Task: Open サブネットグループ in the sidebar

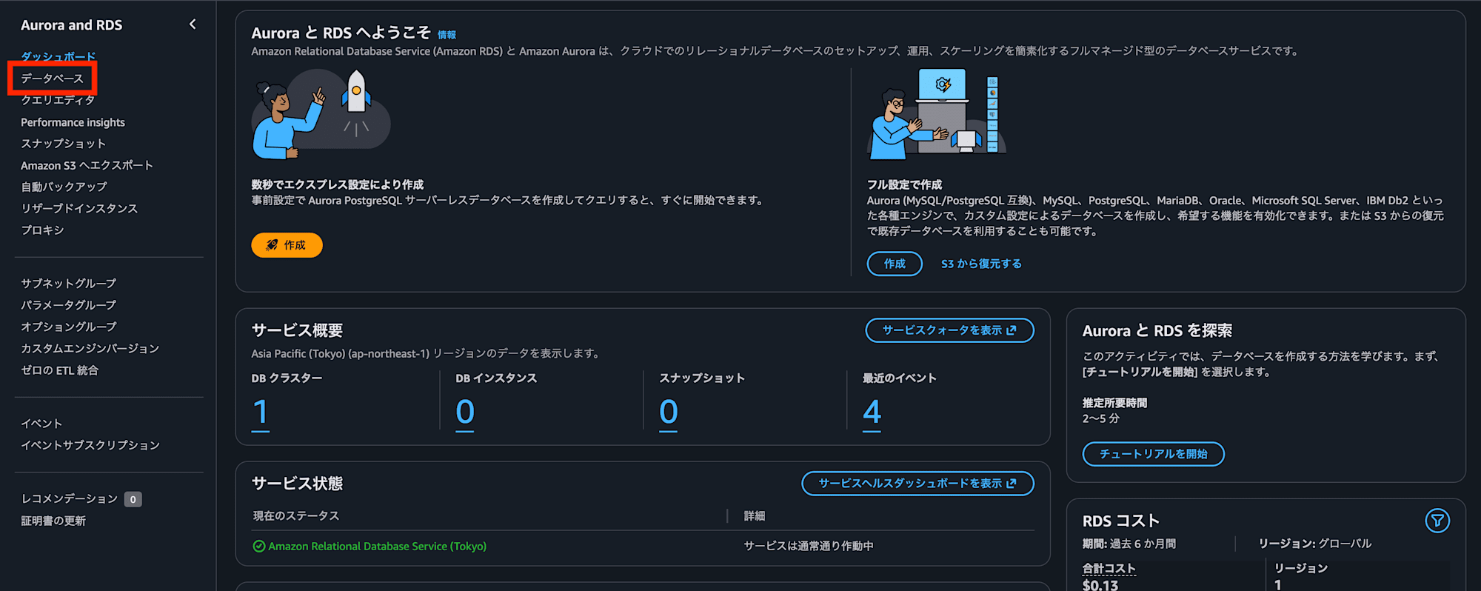Action: [68, 284]
